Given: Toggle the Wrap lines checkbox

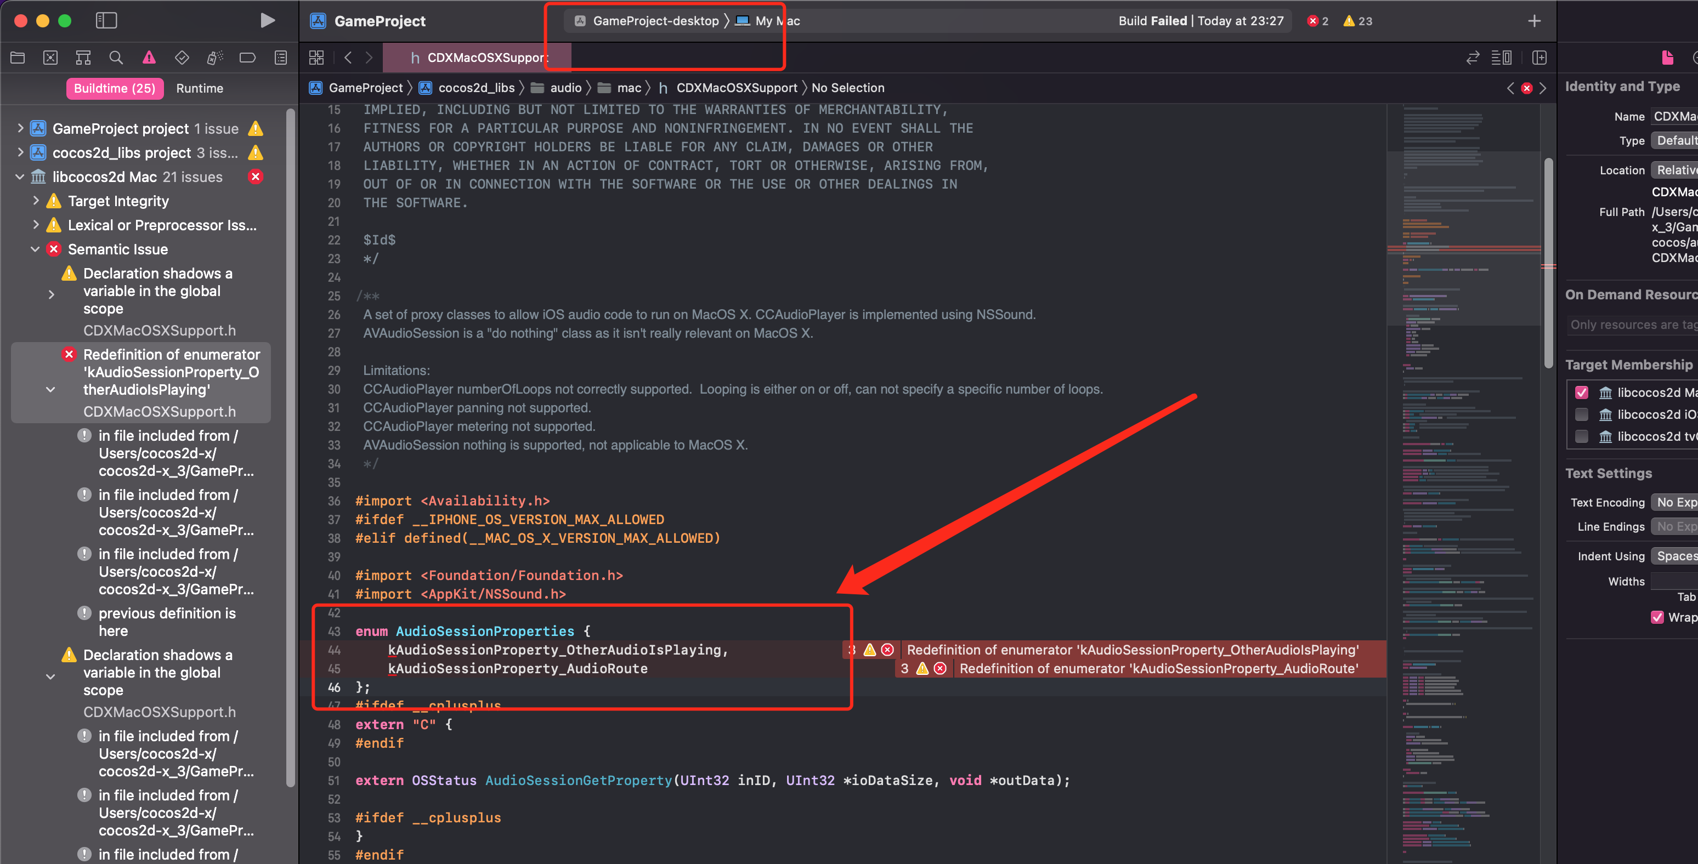Looking at the screenshot, I should click(1657, 617).
